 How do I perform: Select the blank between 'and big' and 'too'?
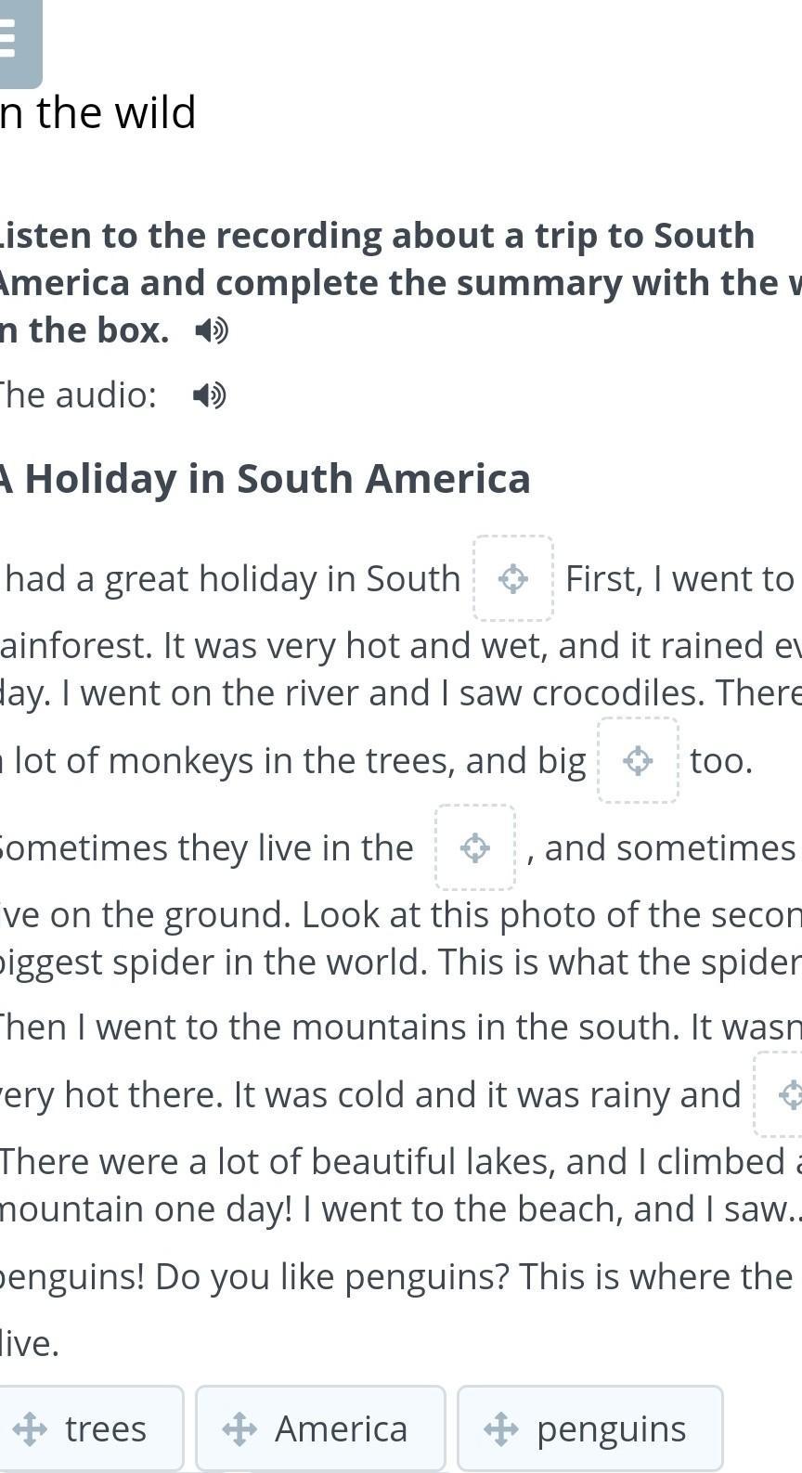pyautogui.click(x=638, y=760)
